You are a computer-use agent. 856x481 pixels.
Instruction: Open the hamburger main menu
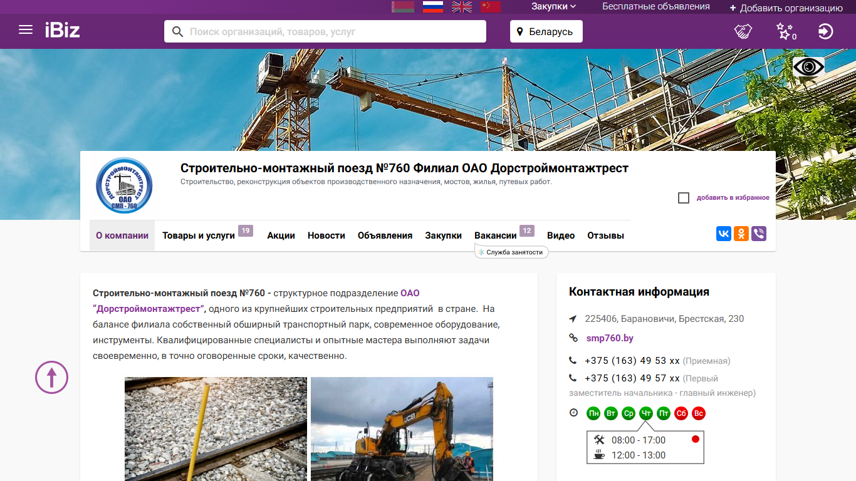(26, 29)
